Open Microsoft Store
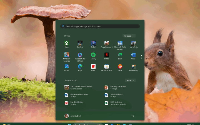The height and width of the screenshot is (125, 200). click(107, 67)
